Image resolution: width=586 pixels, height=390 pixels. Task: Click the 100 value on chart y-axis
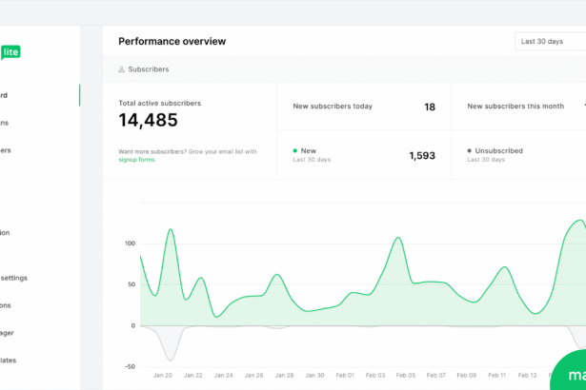(x=130, y=244)
